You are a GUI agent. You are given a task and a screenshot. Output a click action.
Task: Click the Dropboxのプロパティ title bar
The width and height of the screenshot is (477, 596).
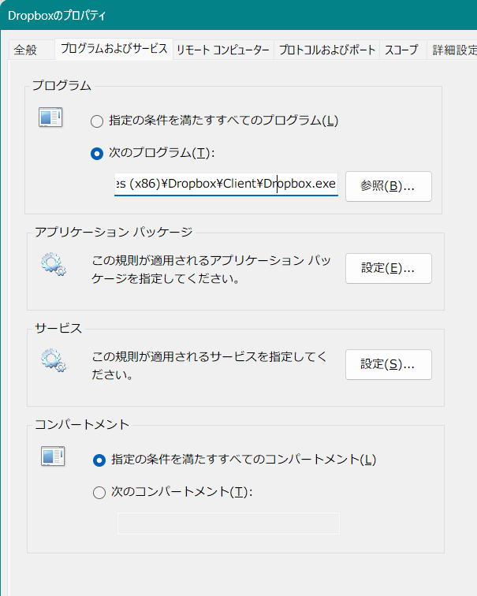coord(237,15)
